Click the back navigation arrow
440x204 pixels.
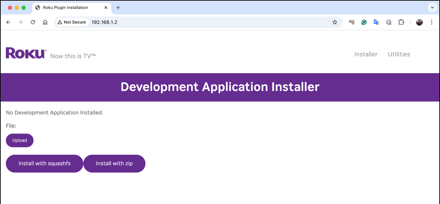[x=8, y=22]
